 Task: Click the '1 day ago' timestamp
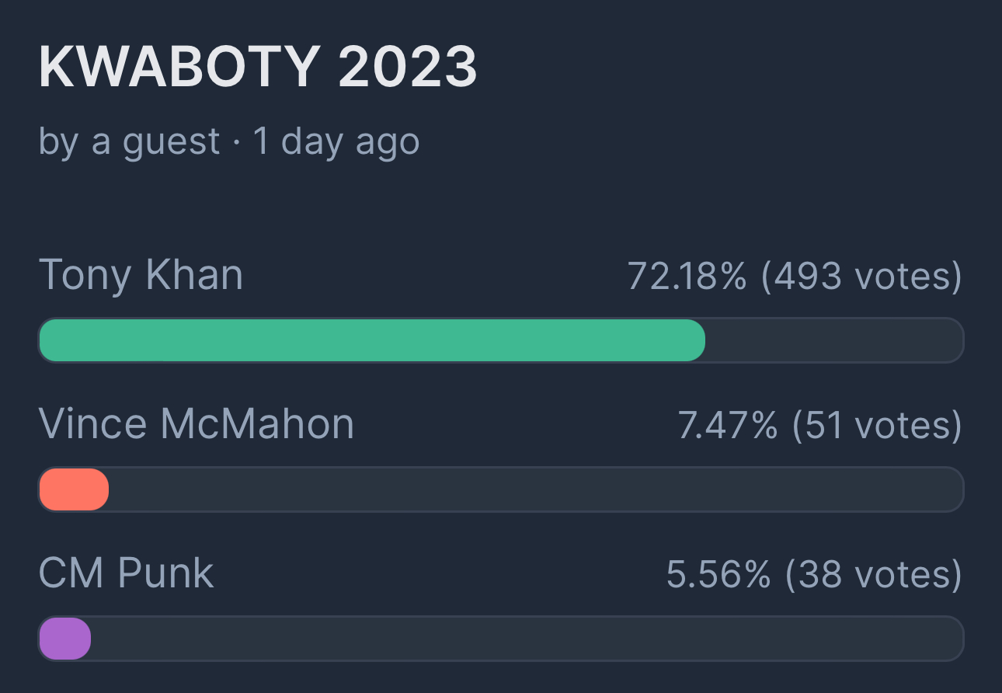(x=336, y=142)
